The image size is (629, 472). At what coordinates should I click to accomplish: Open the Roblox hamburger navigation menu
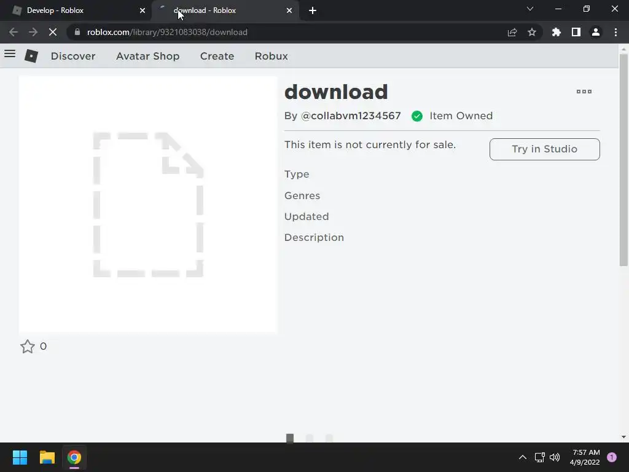(x=10, y=54)
